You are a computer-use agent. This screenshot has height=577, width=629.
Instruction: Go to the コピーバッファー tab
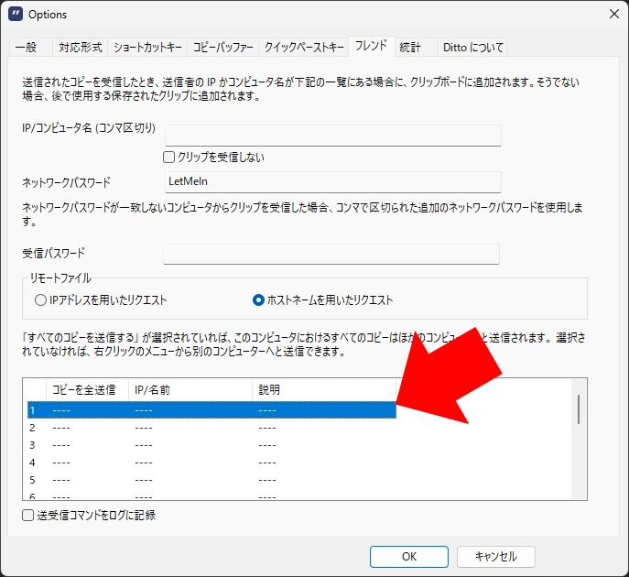[x=223, y=48]
